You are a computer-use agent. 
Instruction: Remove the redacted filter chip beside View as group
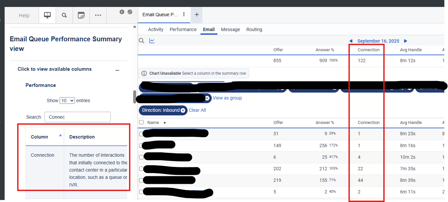point(207,98)
